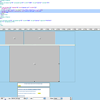Click the right-edge resize handle of selected image
This screenshot has width=100, height=100.
coord(59,64)
